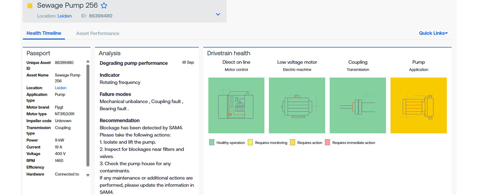Expand the asset header chevron

[x=218, y=15]
